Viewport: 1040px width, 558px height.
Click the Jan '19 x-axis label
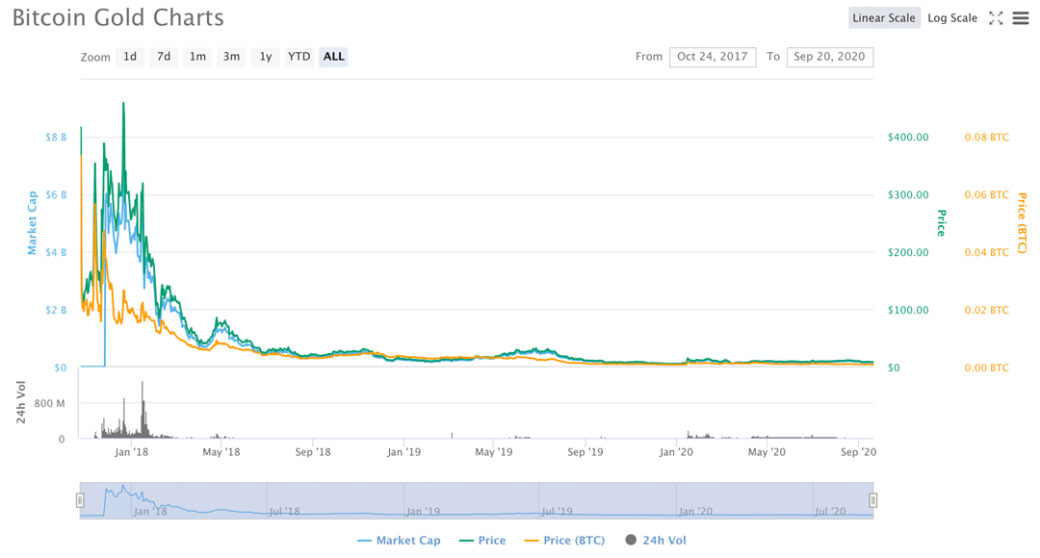click(x=403, y=452)
